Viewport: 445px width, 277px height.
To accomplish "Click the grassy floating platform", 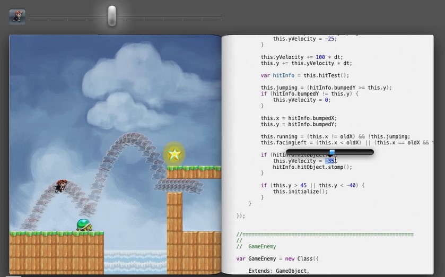I will click(194, 172).
